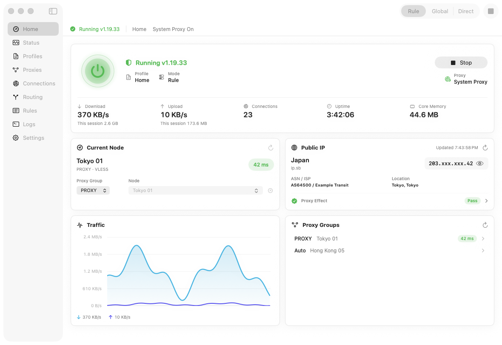Image resolution: width=502 pixels, height=345 pixels.
Task: Expand Proxy Effect details chevron
Action: (486, 201)
